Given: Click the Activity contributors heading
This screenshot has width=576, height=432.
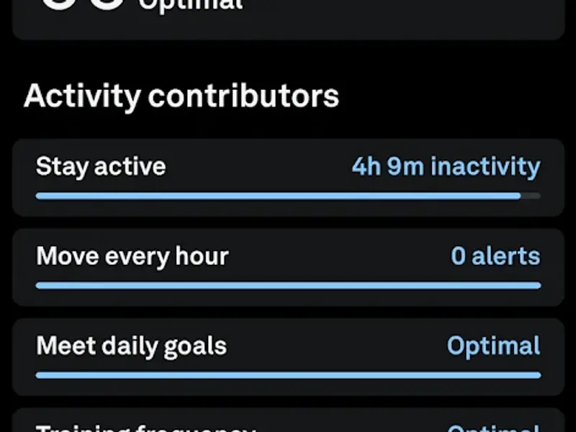Looking at the screenshot, I should (181, 96).
